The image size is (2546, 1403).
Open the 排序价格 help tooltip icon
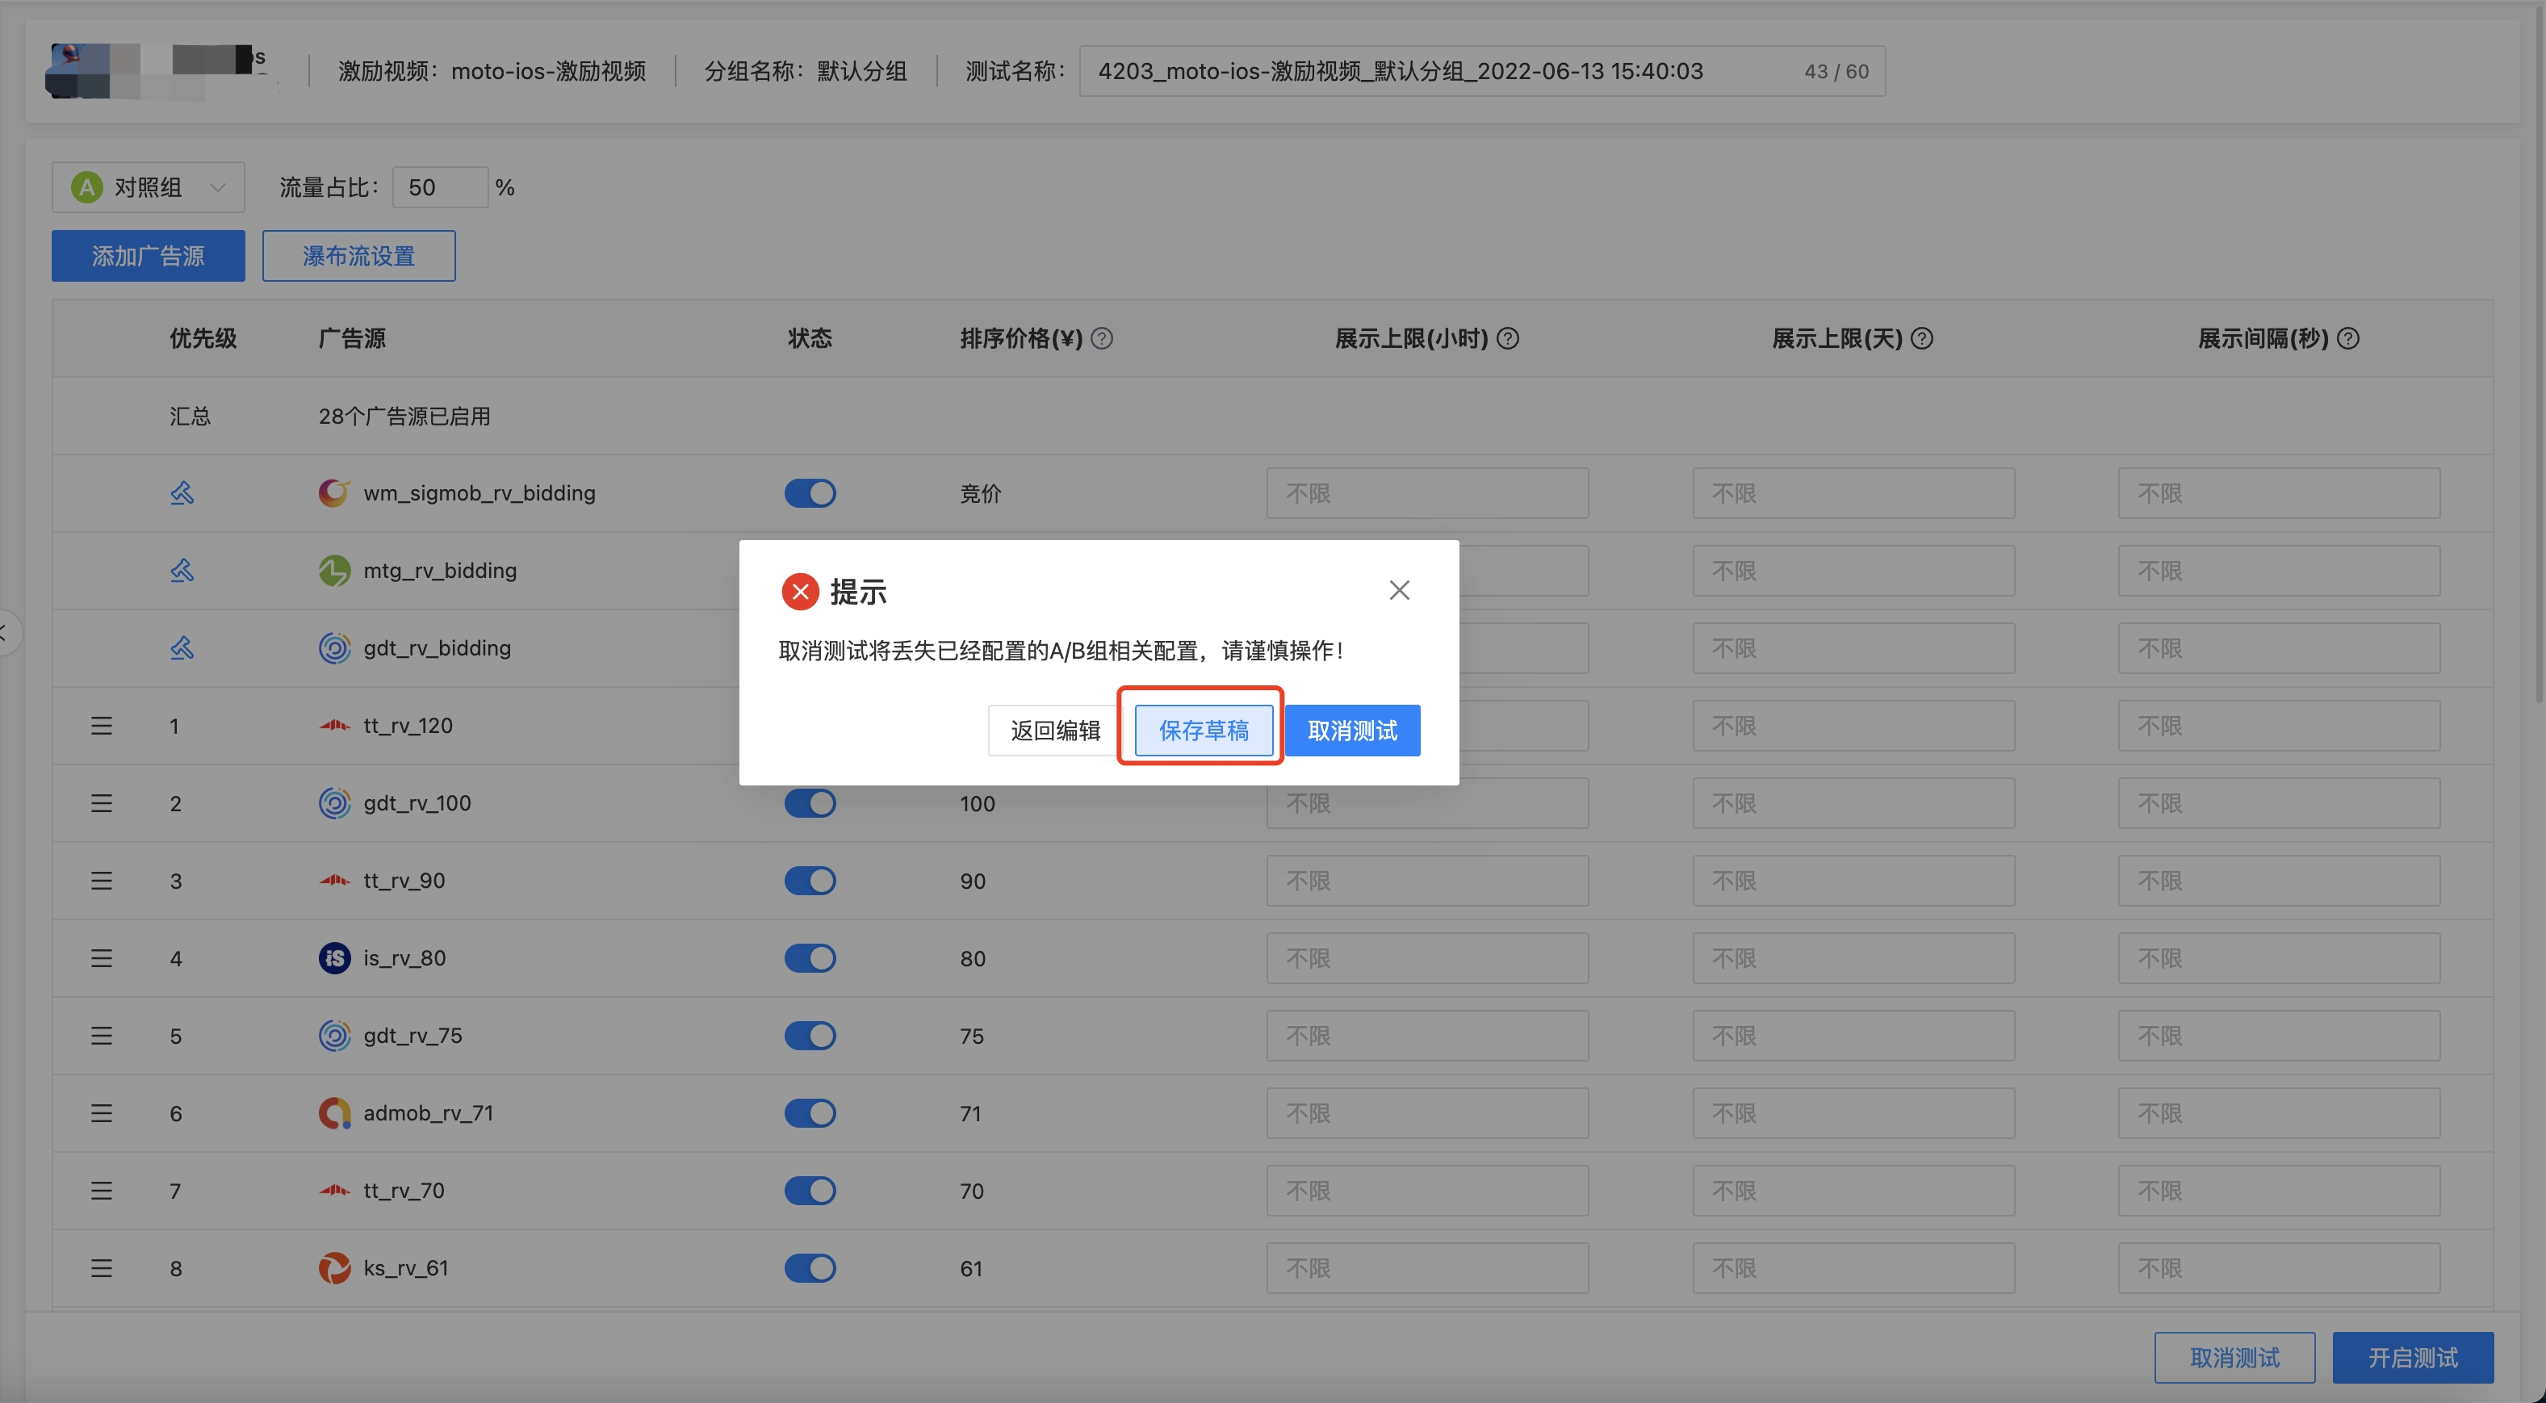(1103, 338)
